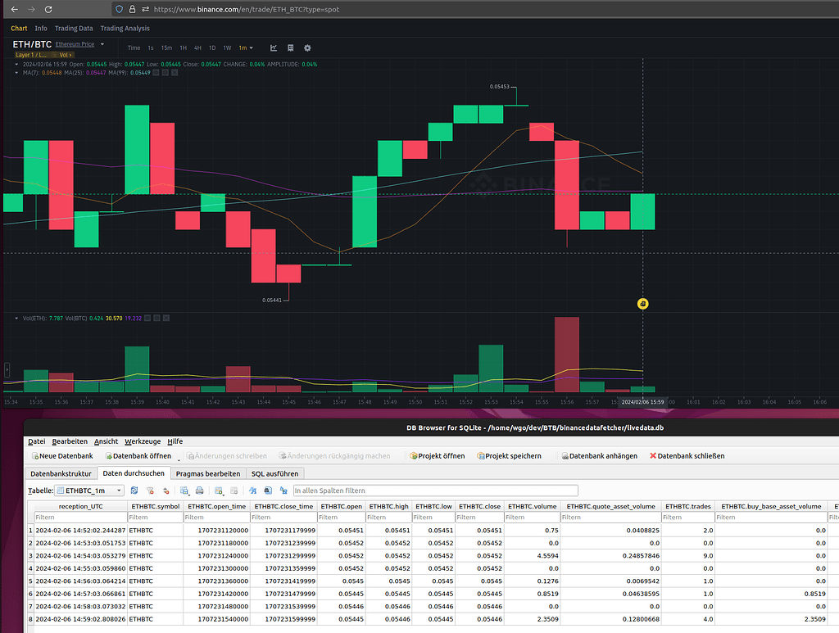Select the 15m interval
This screenshot has width=839, height=633.
(167, 47)
